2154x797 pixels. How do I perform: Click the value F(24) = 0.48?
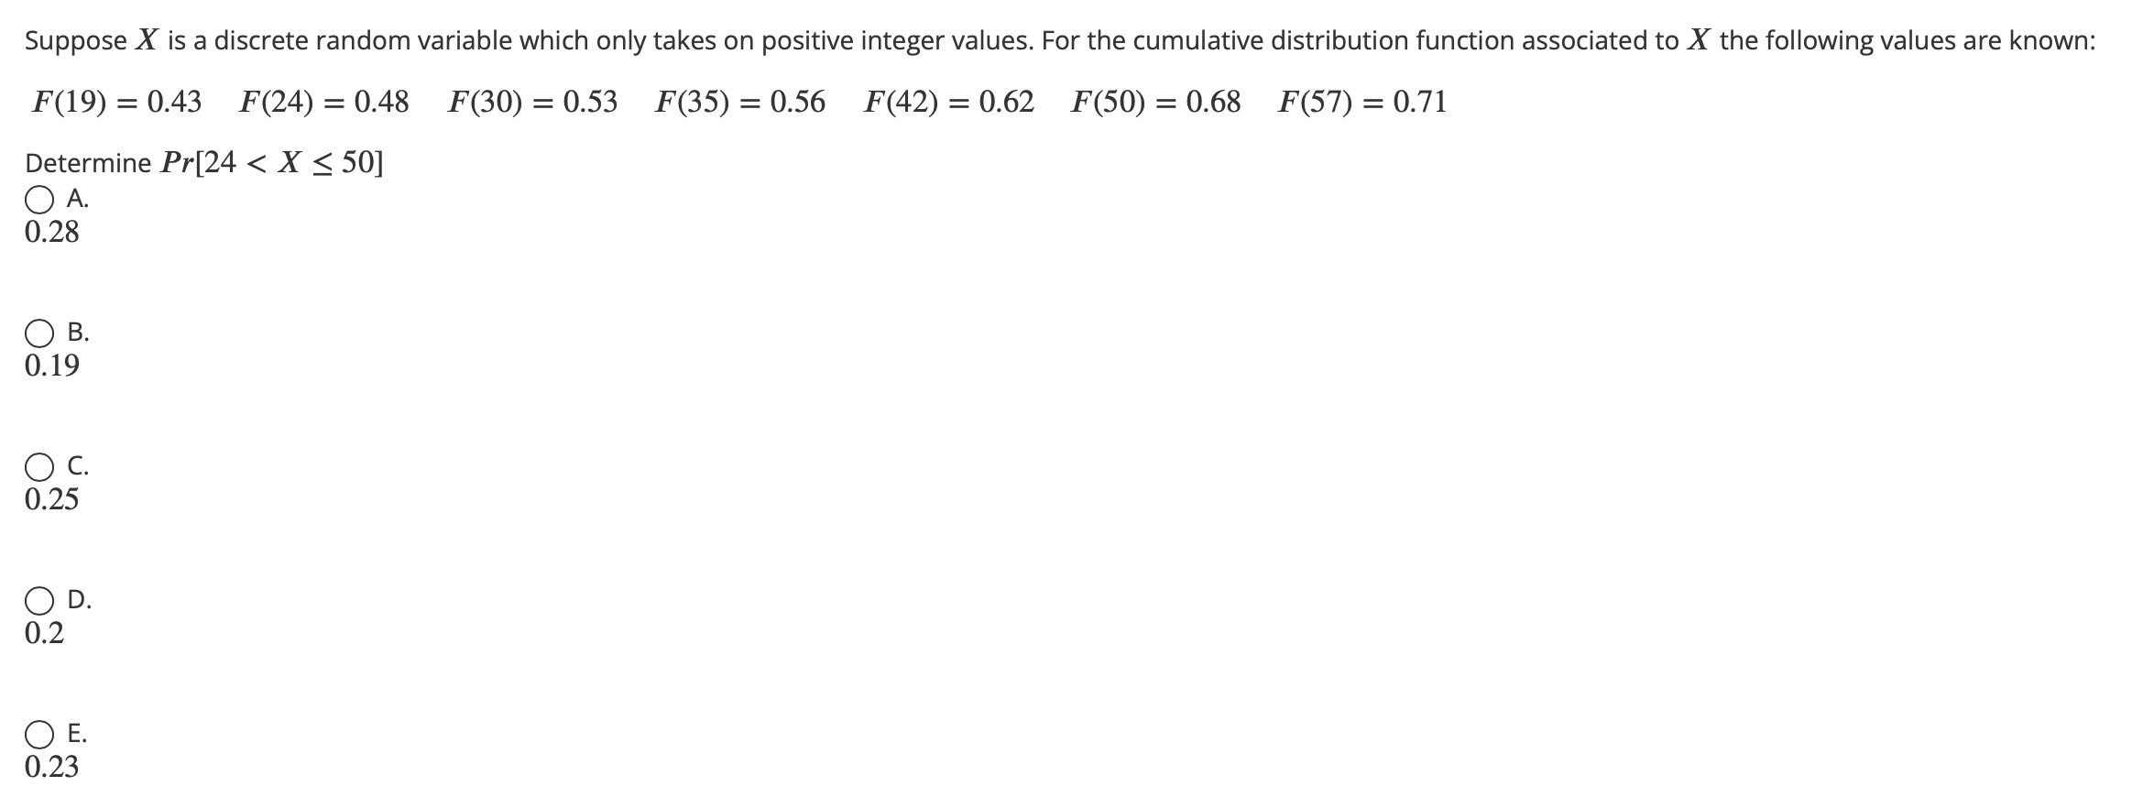coord(324,103)
